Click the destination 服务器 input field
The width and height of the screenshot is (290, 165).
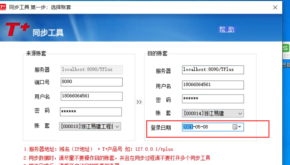pyautogui.click(x=213, y=70)
